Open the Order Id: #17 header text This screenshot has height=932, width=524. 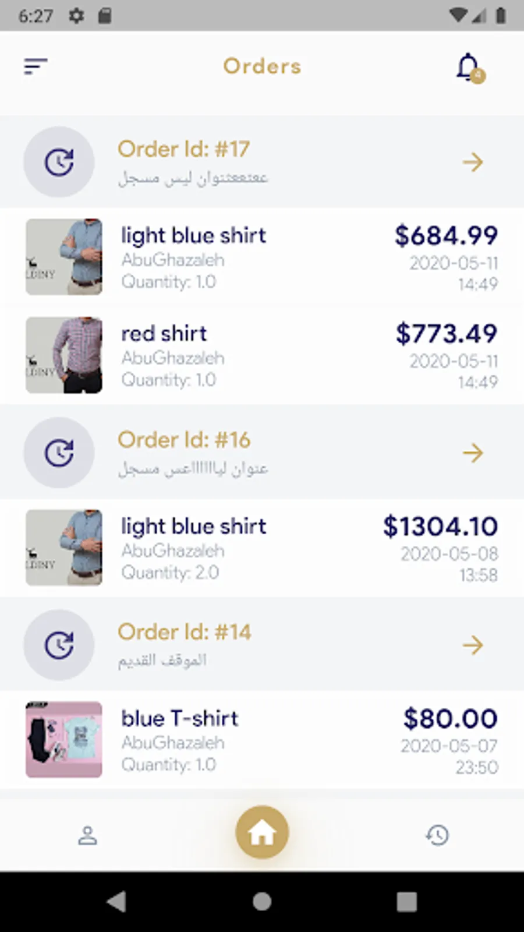click(184, 149)
